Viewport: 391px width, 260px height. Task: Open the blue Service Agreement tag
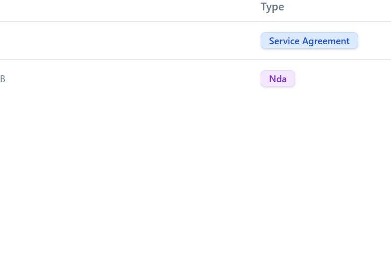(x=309, y=41)
